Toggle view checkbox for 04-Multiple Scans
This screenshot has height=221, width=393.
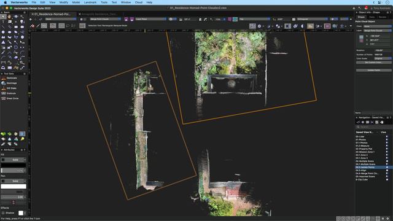pyautogui.click(x=387, y=161)
